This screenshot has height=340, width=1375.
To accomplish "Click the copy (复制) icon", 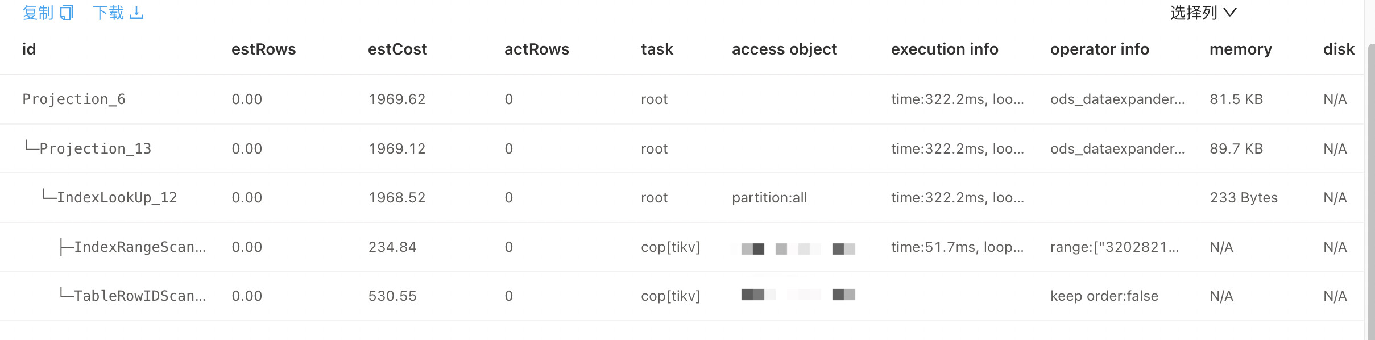I will 67,13.
